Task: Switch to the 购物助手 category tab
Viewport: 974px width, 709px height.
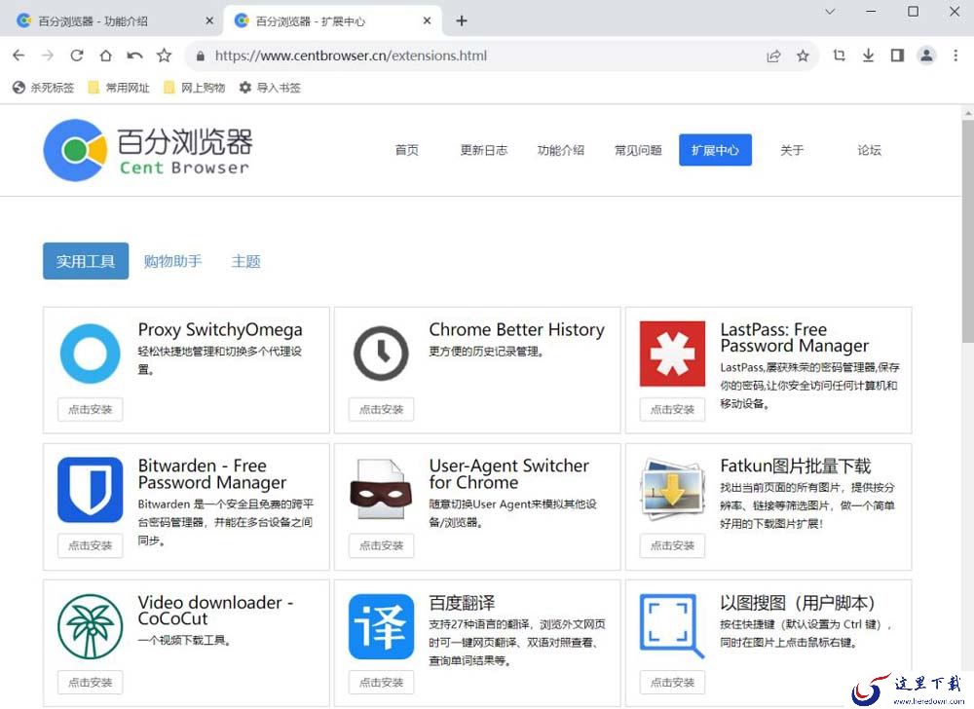Action: click(x=172, y=261)
